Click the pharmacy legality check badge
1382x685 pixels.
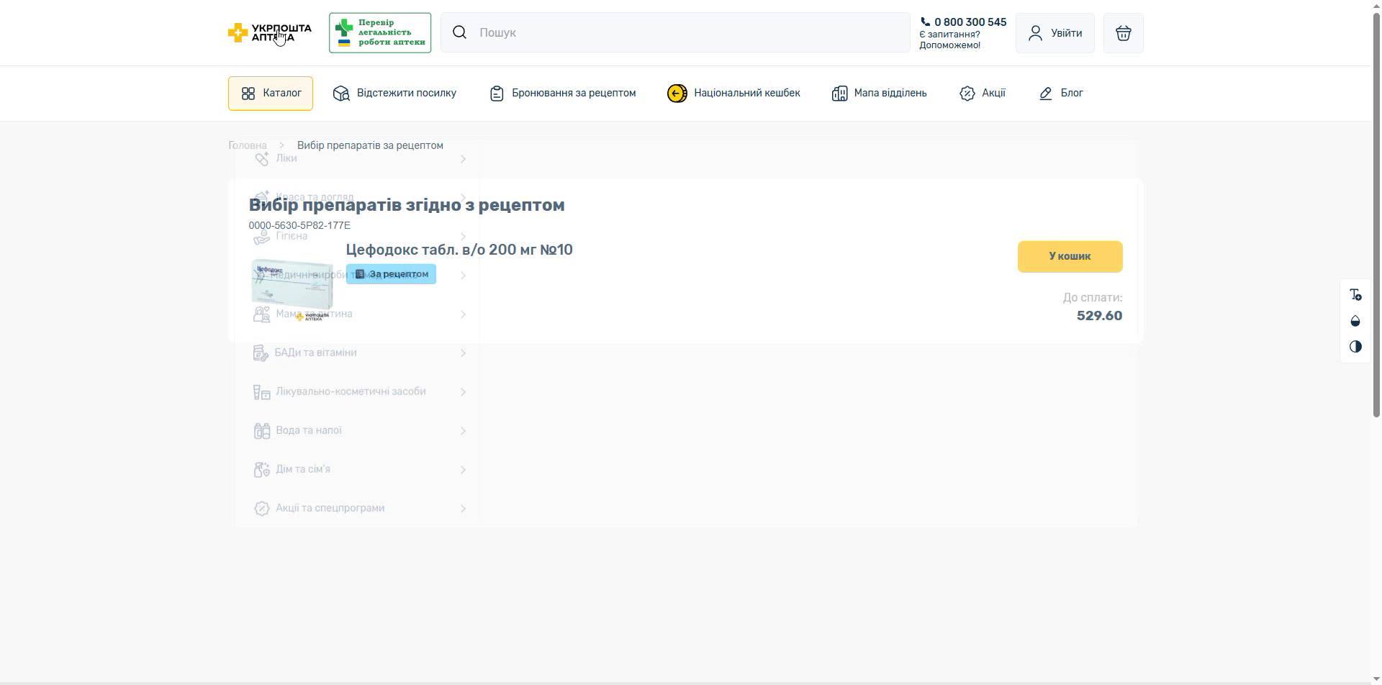(380, 32)
